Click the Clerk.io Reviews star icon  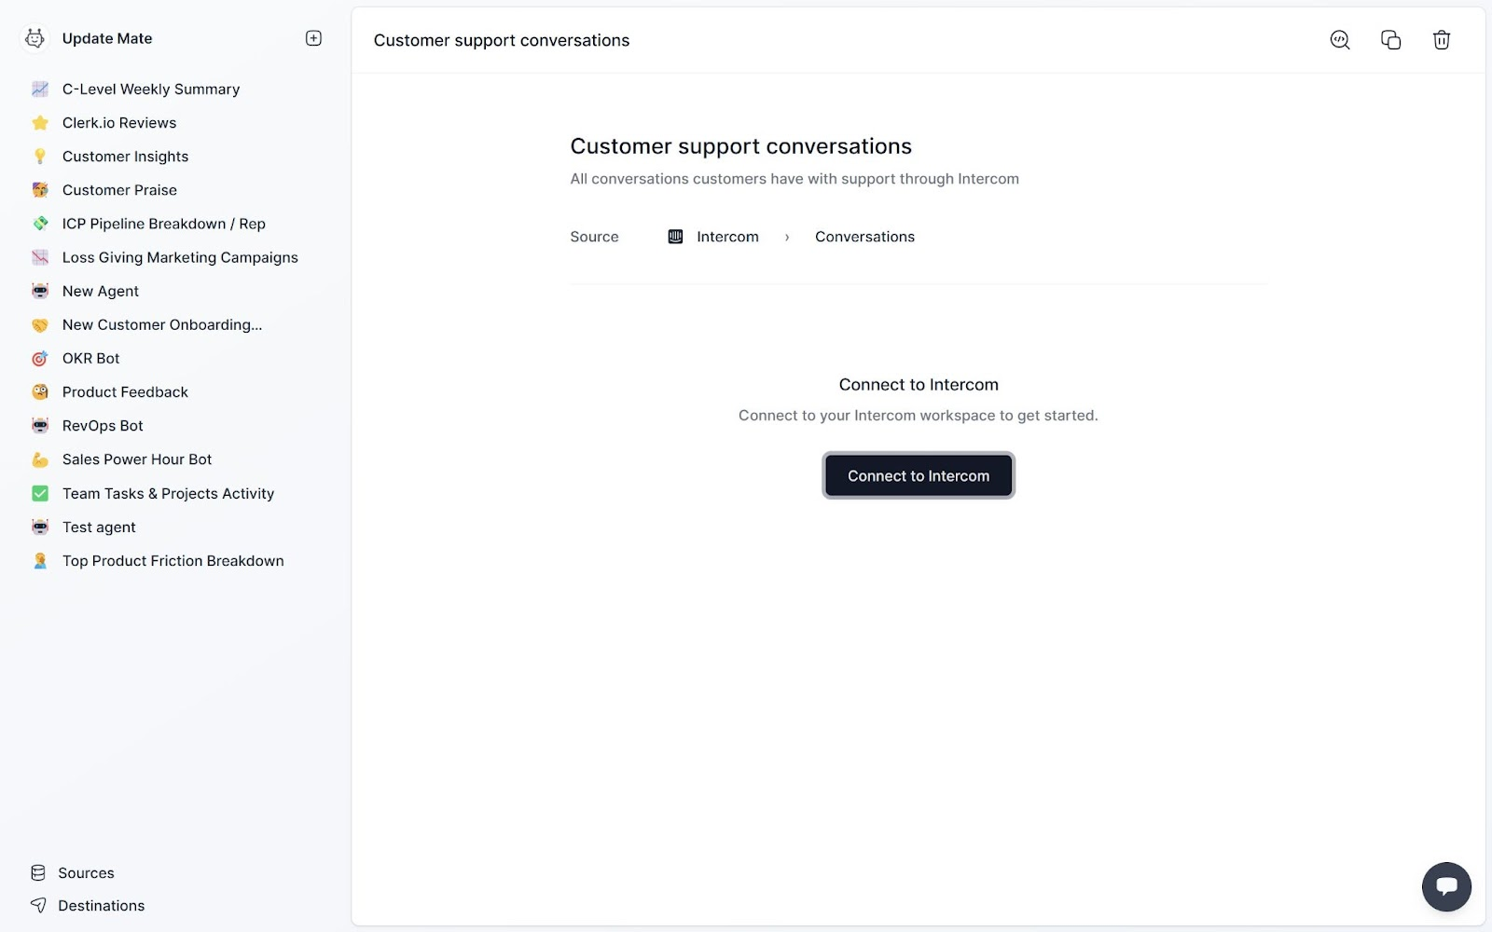(x=40, y=123)
